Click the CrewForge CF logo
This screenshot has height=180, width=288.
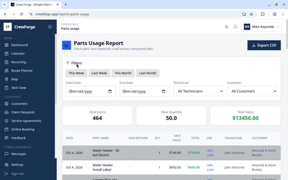8,27
